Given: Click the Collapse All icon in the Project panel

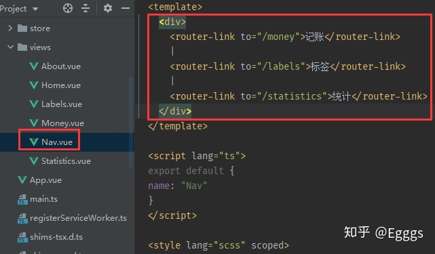Looking at the screenshot, I should coord(86,8).
